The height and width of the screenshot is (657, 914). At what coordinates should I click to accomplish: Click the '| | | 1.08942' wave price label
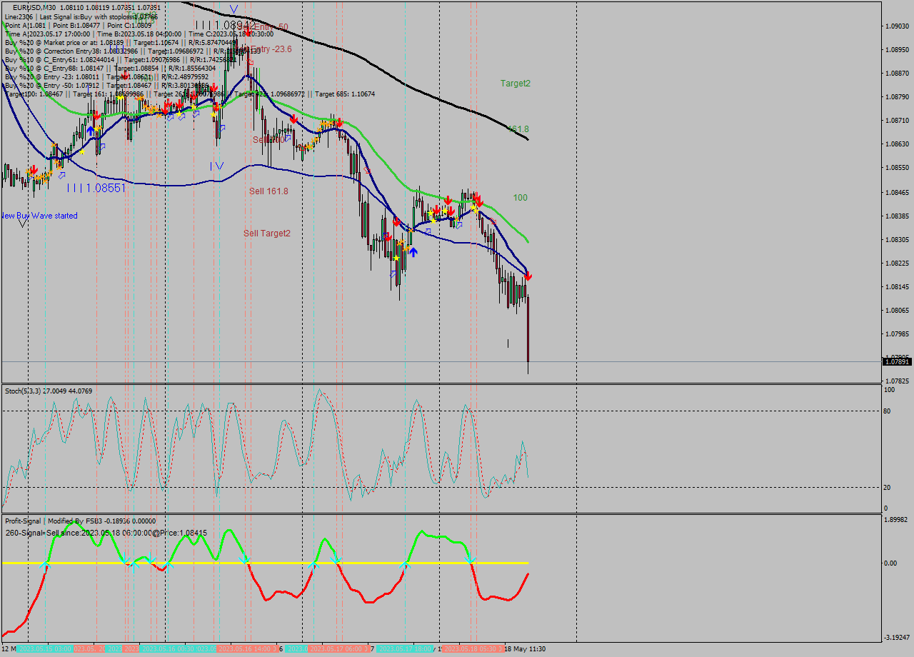[225, 25]
